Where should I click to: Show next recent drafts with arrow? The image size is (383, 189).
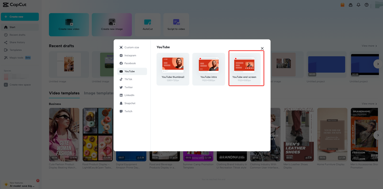point(378,64)
